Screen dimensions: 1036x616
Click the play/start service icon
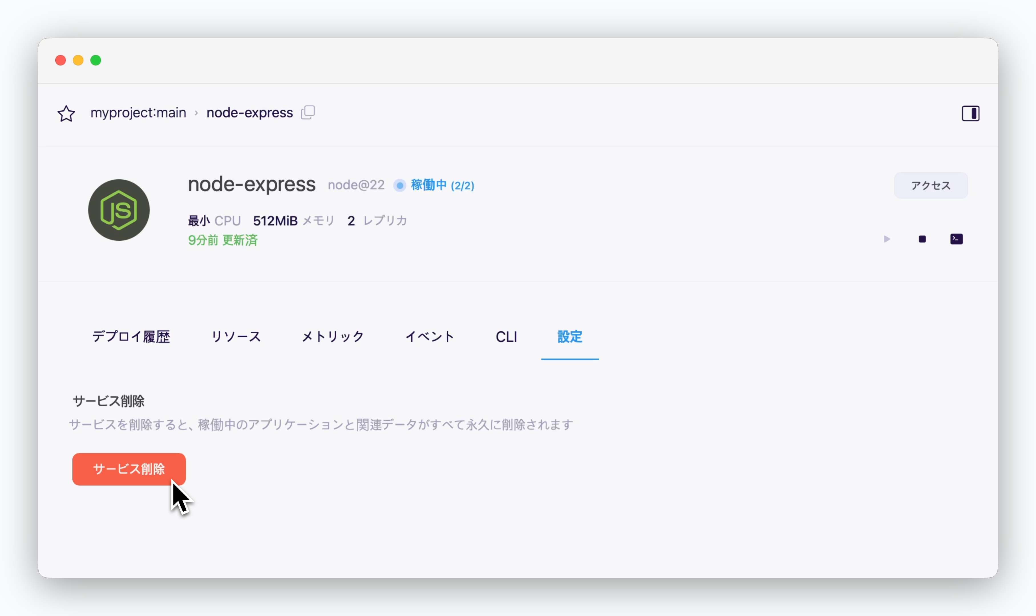click(x=887, y=239)
